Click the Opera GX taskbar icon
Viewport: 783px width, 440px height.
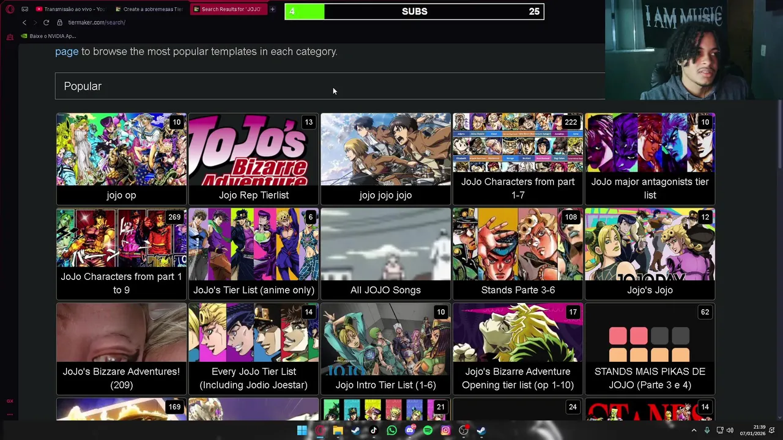click(x=320, y=430)
